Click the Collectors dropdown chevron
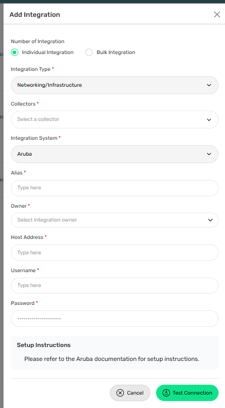The height and width of the screenshot is (408, 225). pos(209,119)
